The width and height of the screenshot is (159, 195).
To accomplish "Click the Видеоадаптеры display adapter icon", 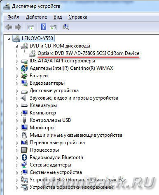I will click(24, 83).
